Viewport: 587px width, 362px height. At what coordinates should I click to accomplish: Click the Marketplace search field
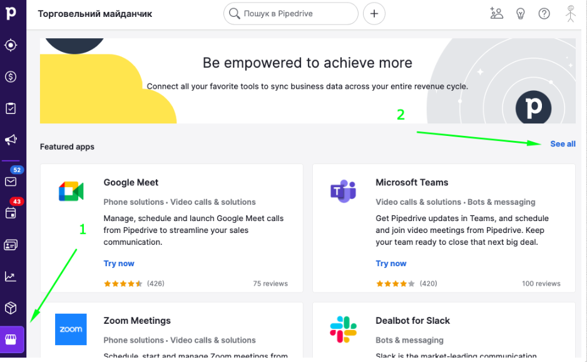[290, 13]
